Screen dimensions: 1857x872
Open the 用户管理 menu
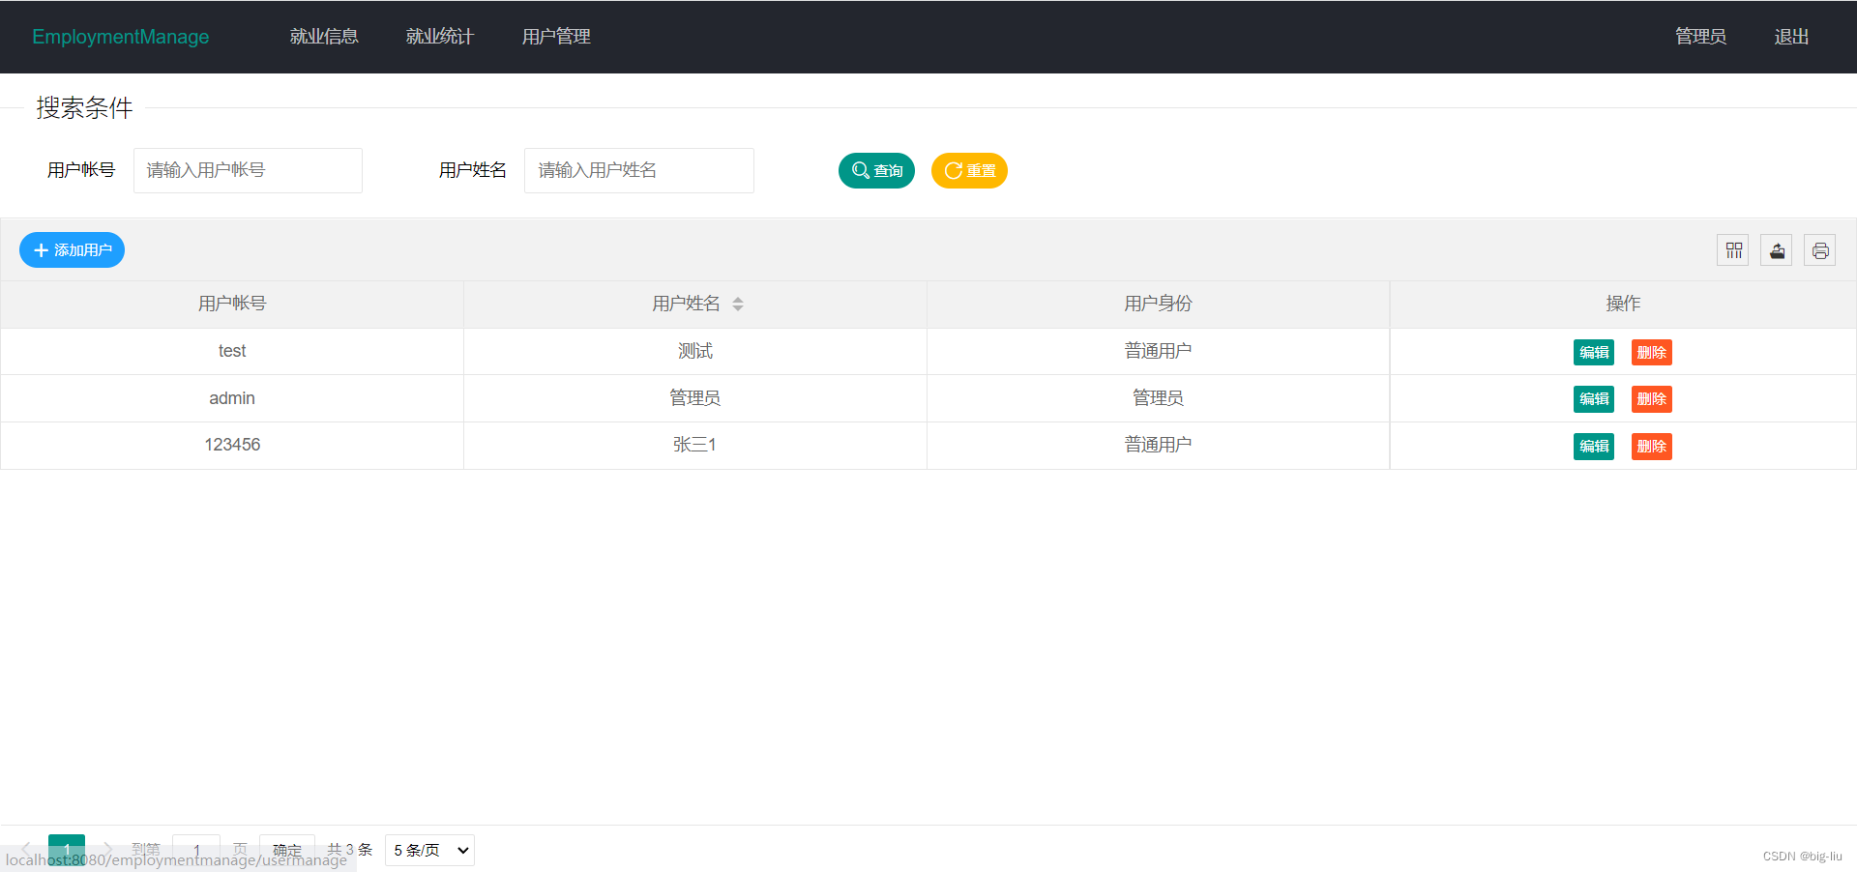556,37
